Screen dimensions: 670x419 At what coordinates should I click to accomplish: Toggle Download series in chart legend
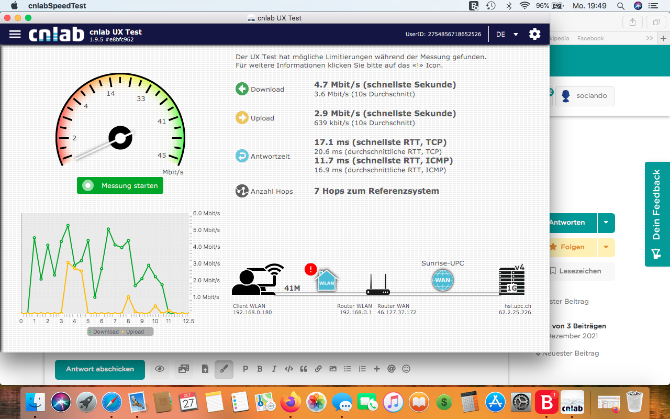pos(104,332)
